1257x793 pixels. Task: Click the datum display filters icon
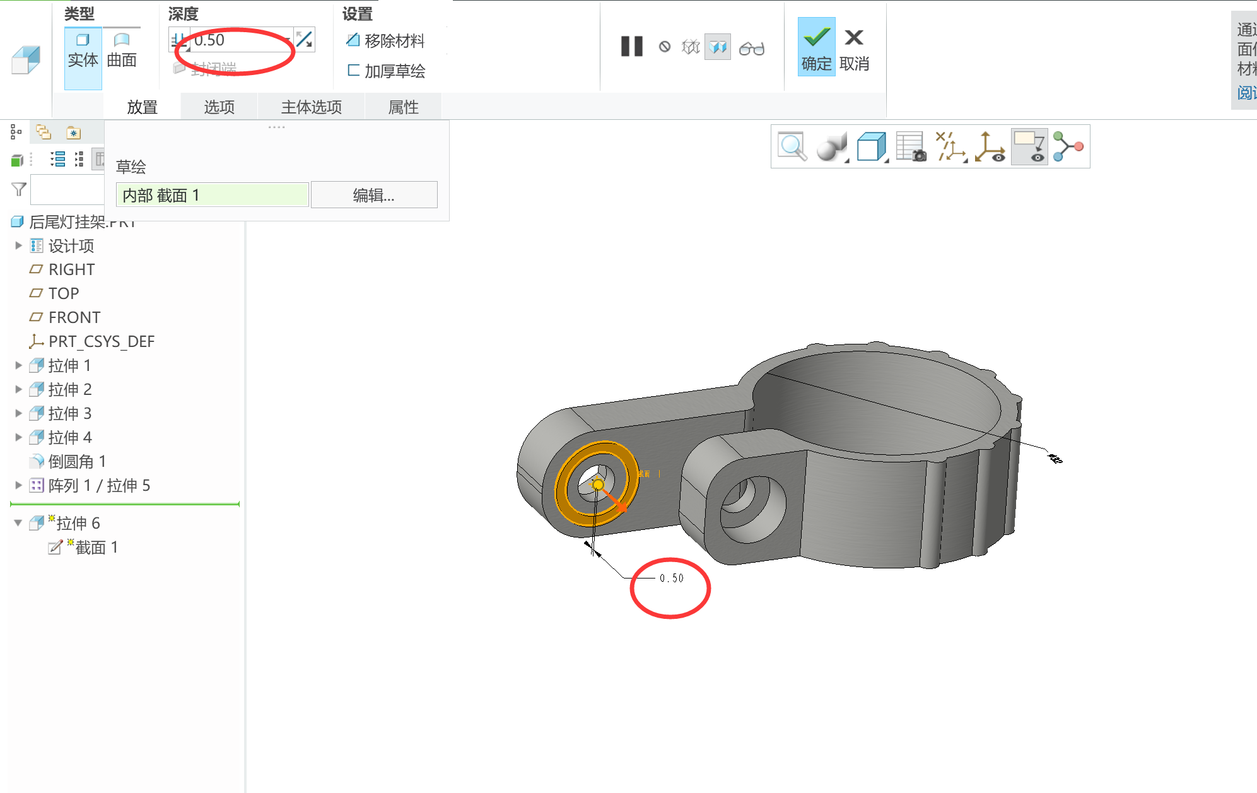[x=950, y=147]
